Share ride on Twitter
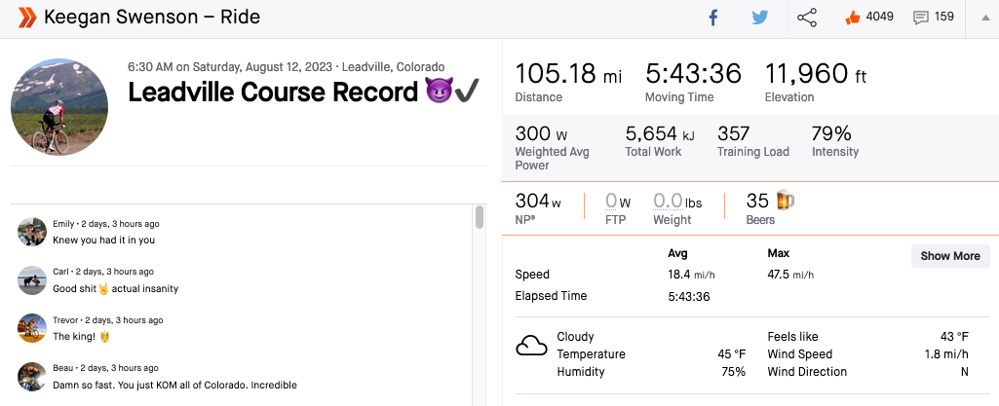This screenshot has width=999, height=406. [x=760, y=18]
